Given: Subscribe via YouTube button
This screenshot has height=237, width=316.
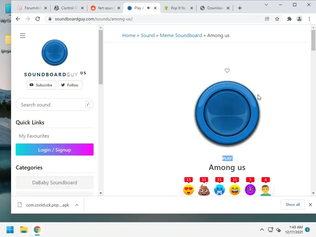Looking at the screenshot, I should (x=41, y=85).
